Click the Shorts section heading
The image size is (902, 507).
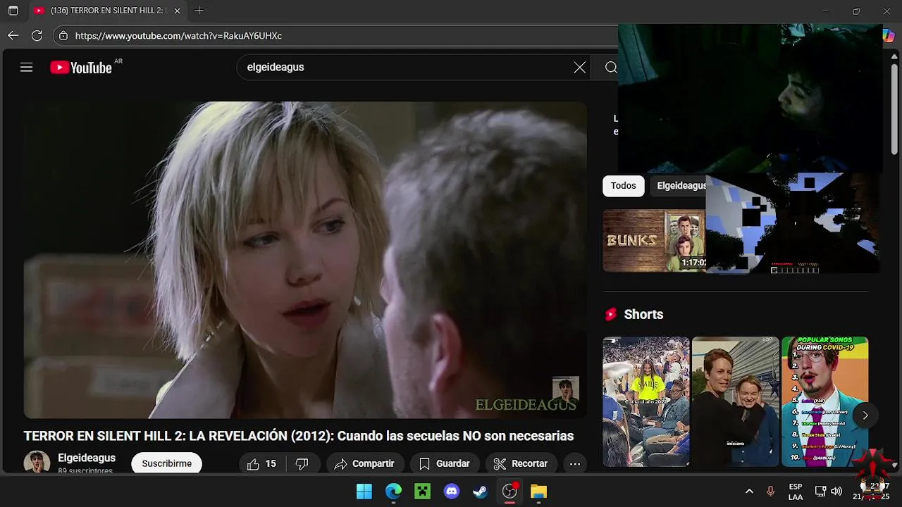point(643,315)
